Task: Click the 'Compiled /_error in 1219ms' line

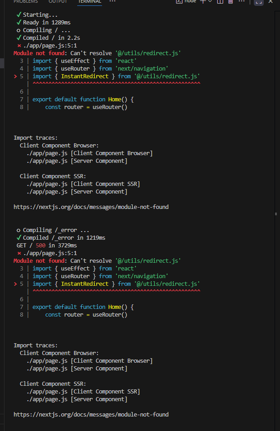Action: click(x=64, y=238)
